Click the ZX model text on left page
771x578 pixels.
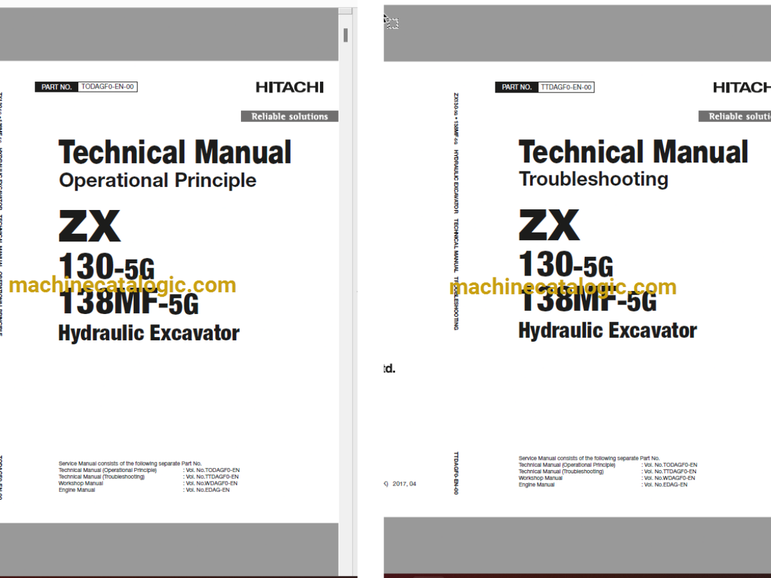[x=89, y=225]
